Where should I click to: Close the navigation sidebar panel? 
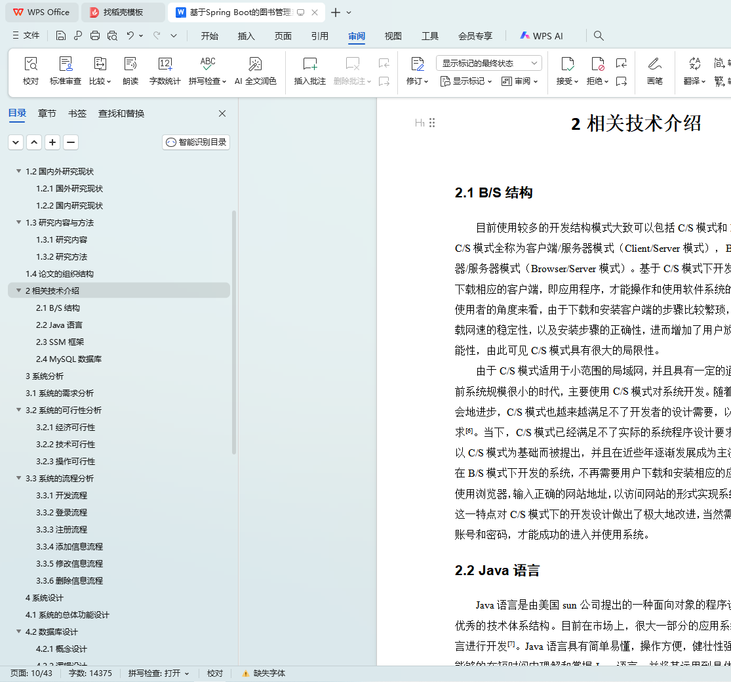[x=222, y=113]
